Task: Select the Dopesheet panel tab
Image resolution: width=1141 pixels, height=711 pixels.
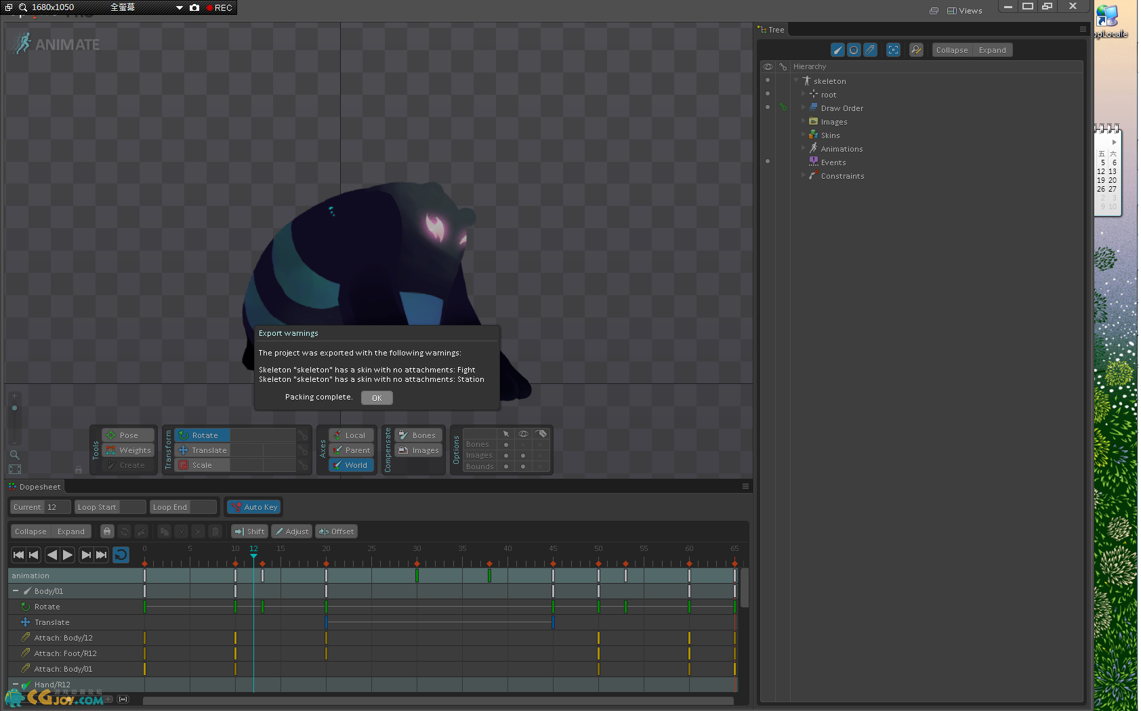Action: [x=35, y=487]
